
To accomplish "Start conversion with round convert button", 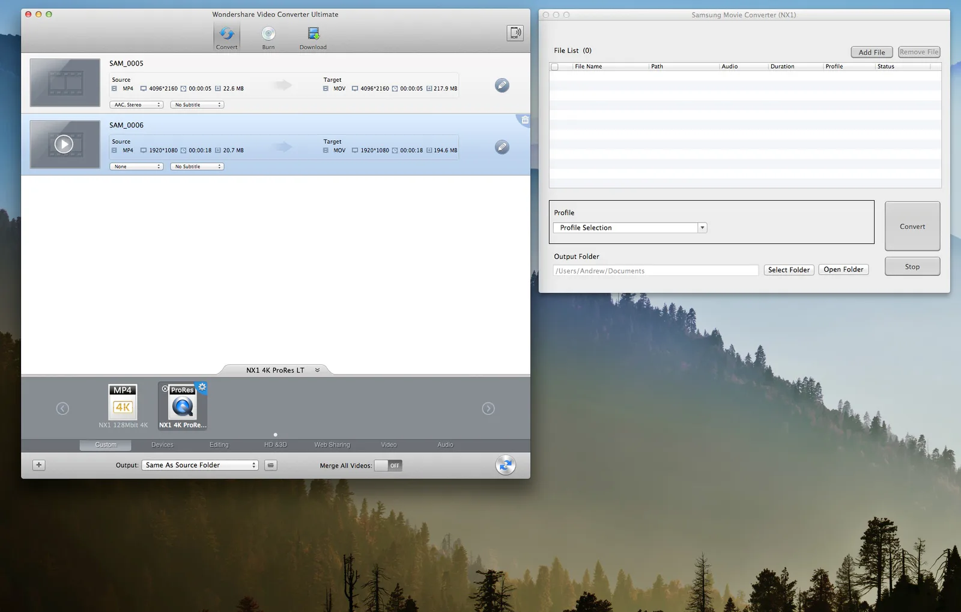I will point(506,465).
